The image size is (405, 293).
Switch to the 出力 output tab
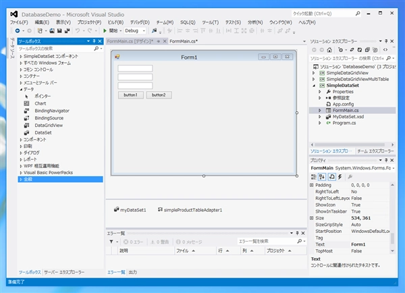pos(133,272)
